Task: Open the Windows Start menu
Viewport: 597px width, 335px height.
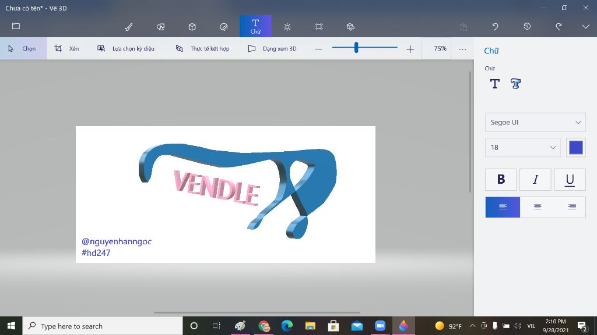Action: tap(11, 326)
